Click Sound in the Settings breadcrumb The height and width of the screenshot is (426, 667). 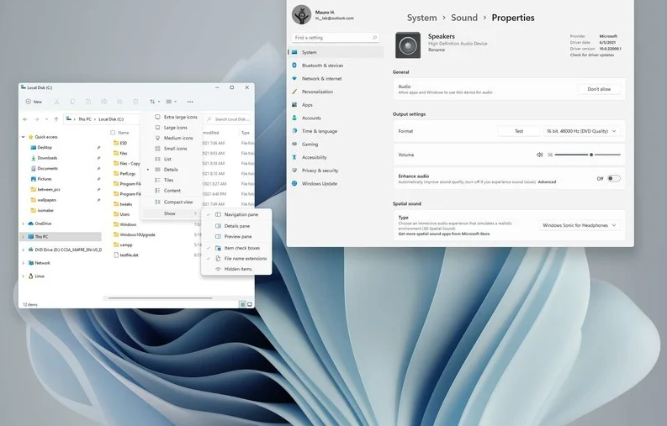tap(464, 18)
